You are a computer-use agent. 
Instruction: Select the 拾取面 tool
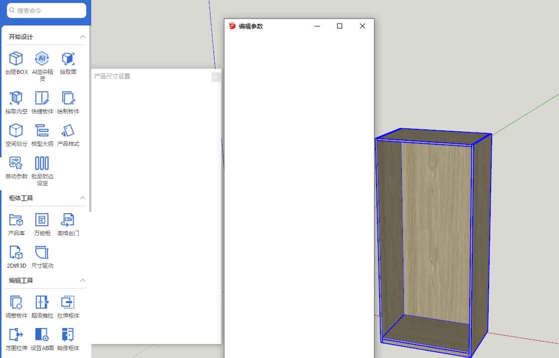click(x=68, y=59)
